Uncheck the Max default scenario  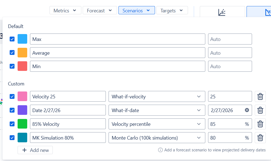(x=12, y=39)
